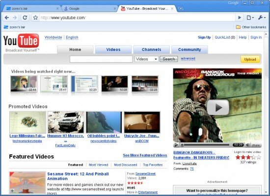This screenshot has width=270, height=196.
Task: Open the 02:44 anime video thumbnail
Action: pos(24,84)
